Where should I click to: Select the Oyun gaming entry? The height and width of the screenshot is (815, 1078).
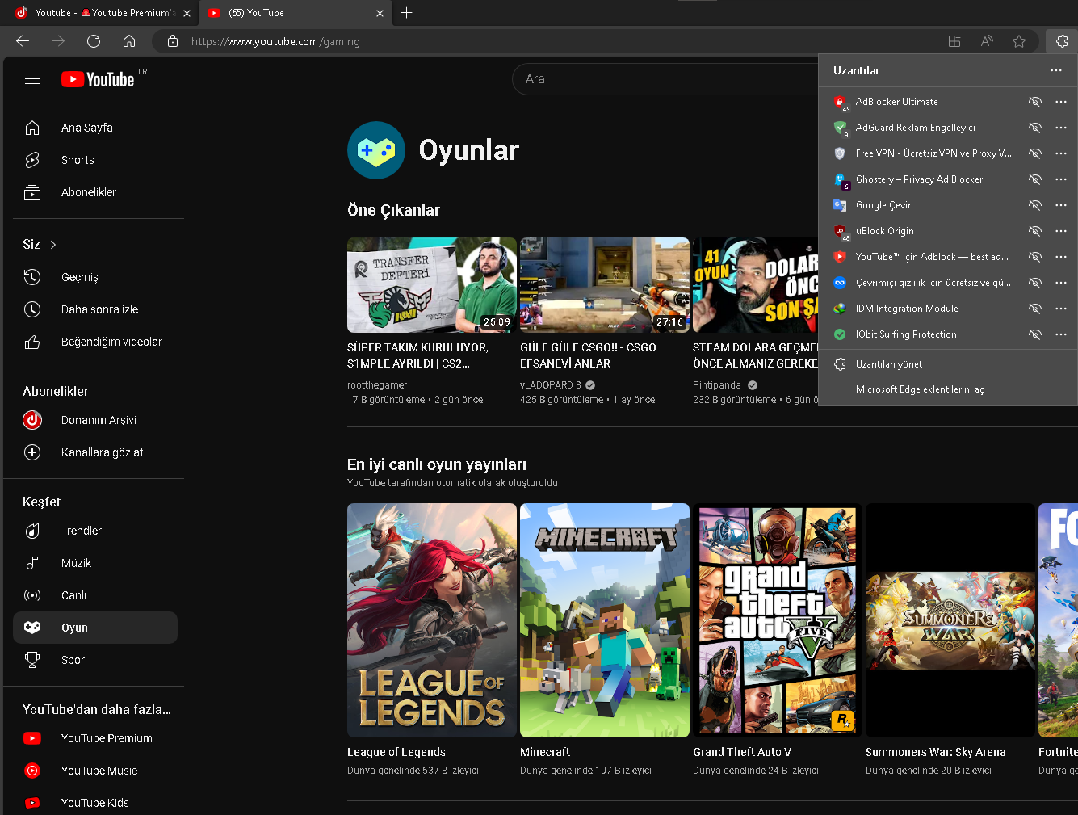tap(95, 628)
